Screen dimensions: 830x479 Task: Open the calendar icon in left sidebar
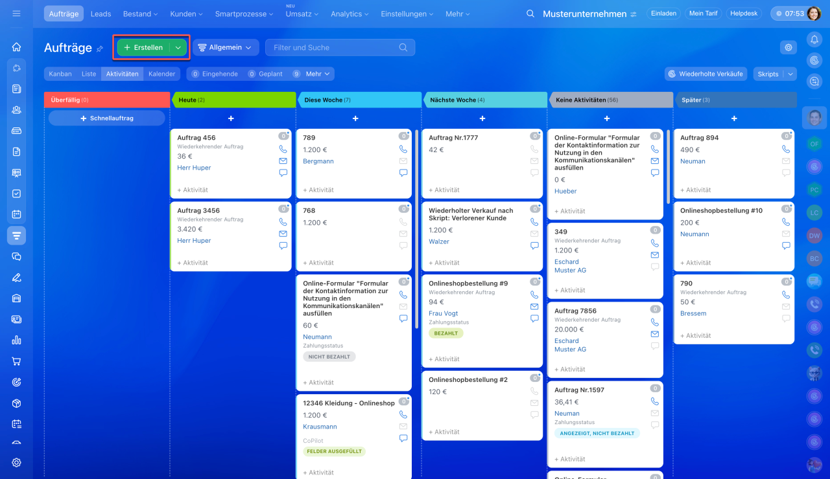point(16,214)
